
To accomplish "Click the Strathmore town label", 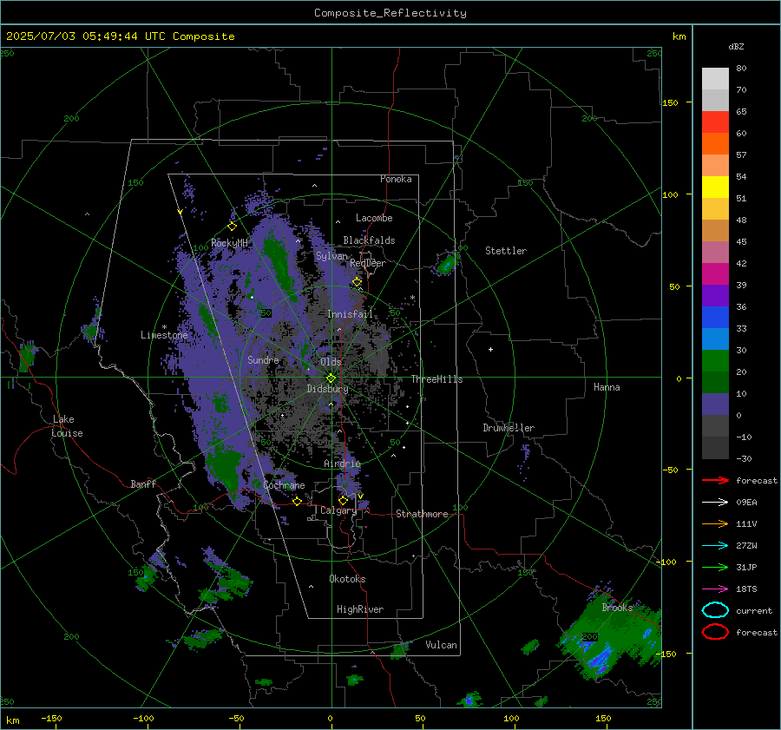I will pos(422,514).
